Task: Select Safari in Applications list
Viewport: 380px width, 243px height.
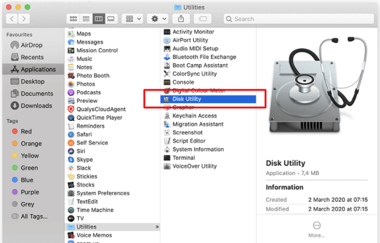Action: pyautogui.click(x=84, y=134)
